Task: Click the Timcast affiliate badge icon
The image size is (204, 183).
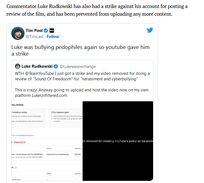Action: tap(52, 31)
